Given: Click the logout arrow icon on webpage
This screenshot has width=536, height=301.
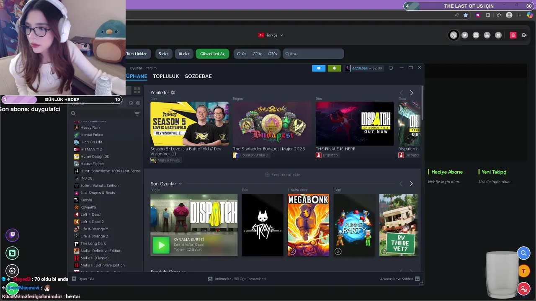Looking at the screenshot, I should (x=524, y=35).
